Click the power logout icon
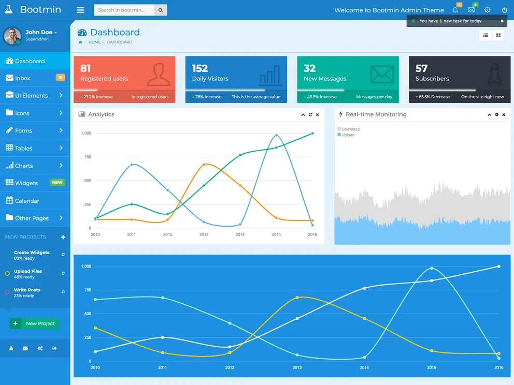The image size is (514, 385). tap(504, 10)
